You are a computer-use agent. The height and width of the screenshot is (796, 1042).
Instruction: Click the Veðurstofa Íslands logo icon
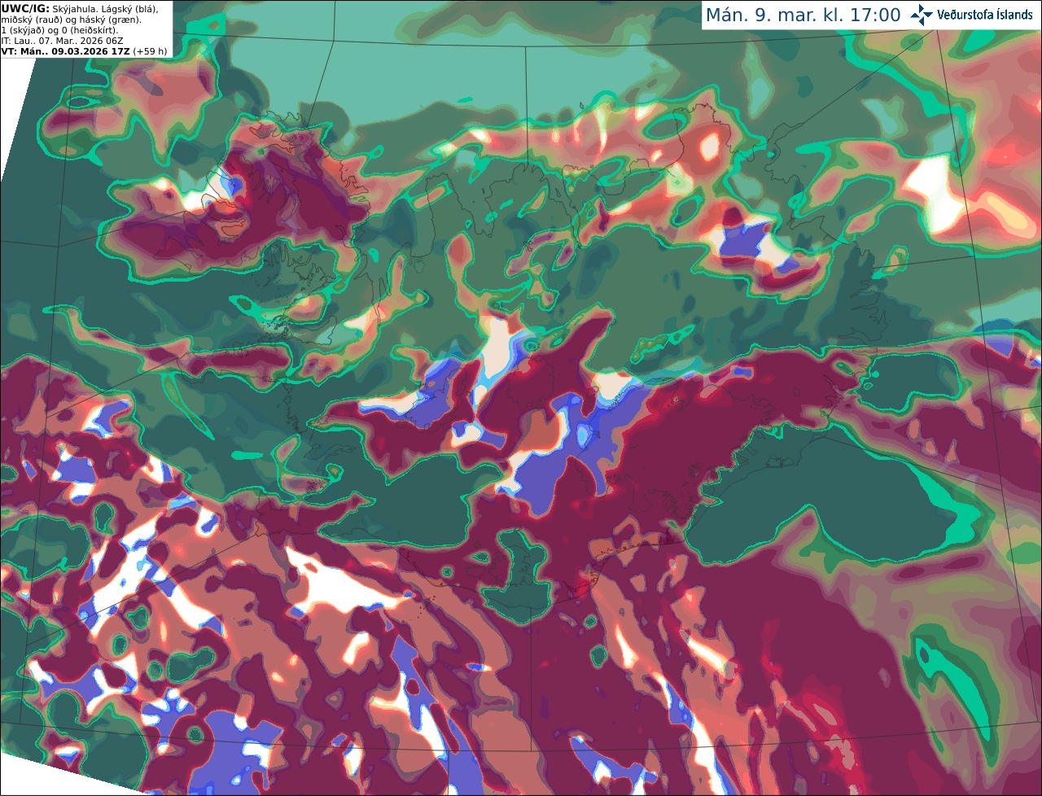(x=922, y=15)
